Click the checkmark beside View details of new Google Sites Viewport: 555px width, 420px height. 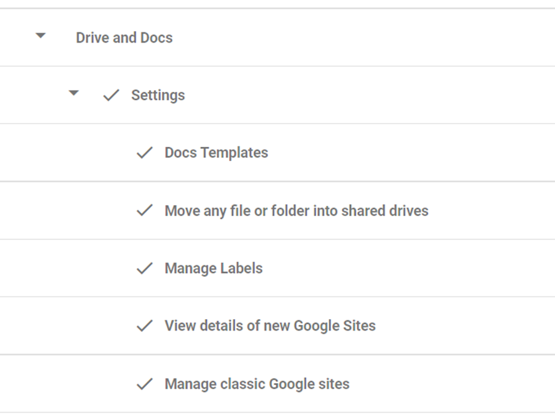click(144, 326)
